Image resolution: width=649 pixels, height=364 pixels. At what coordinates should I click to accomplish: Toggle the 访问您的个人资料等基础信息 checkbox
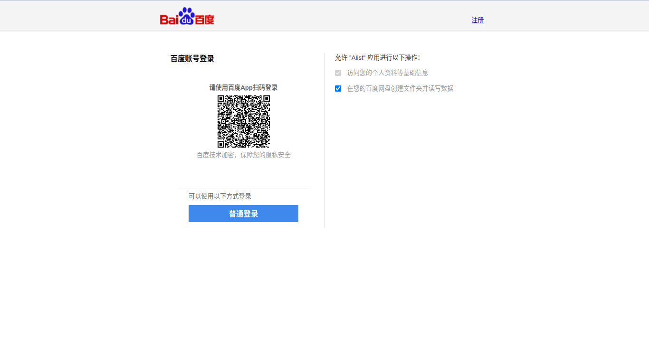click(x=338, y=73)
